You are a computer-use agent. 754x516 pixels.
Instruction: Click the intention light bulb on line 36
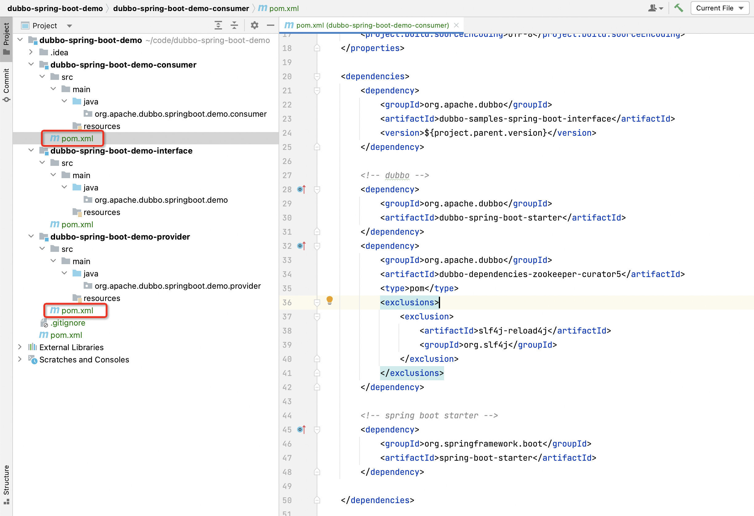click(x=329, y=300)
